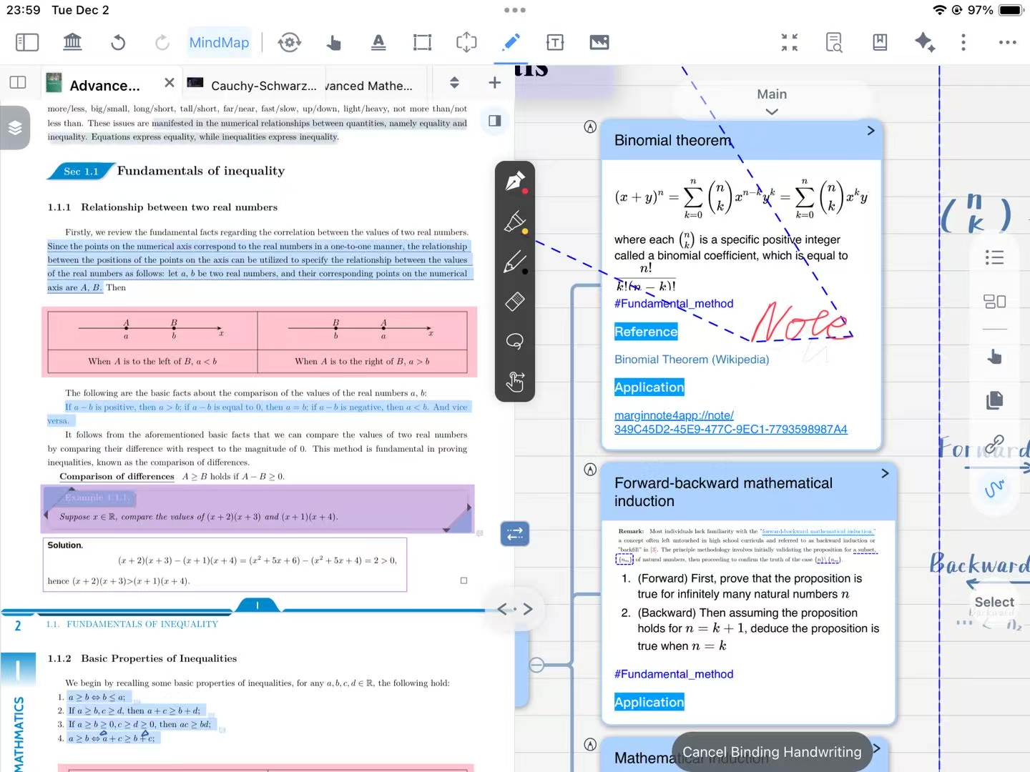Click the library home icon
Viewport: 1030px width, 772px height.
tap(73, 43)
